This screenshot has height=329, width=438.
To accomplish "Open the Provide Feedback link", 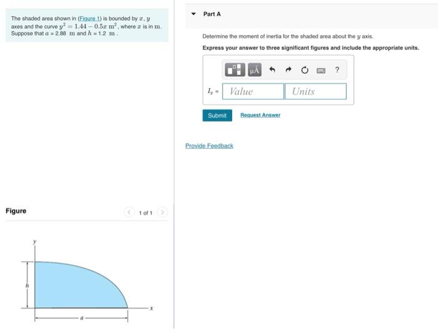I will tap(209, 146).
